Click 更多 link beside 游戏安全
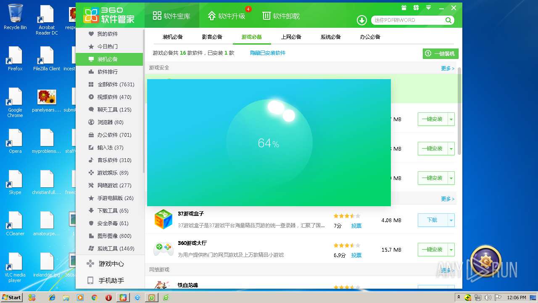538x303 pixels. tap(448, 68)
